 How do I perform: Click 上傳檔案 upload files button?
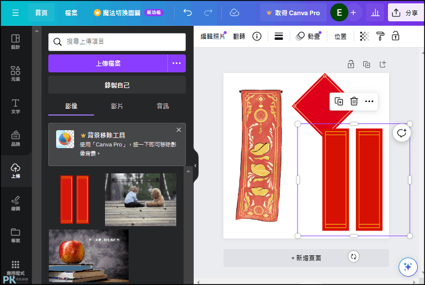tap(108, 63)
